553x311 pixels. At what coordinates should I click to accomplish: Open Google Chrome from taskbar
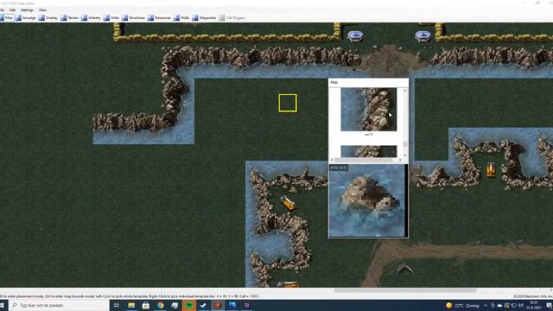160,305
